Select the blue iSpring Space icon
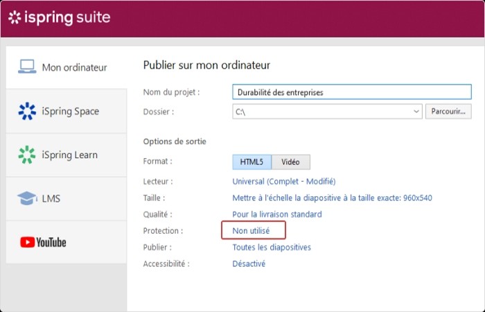 [x=27, y=111]
